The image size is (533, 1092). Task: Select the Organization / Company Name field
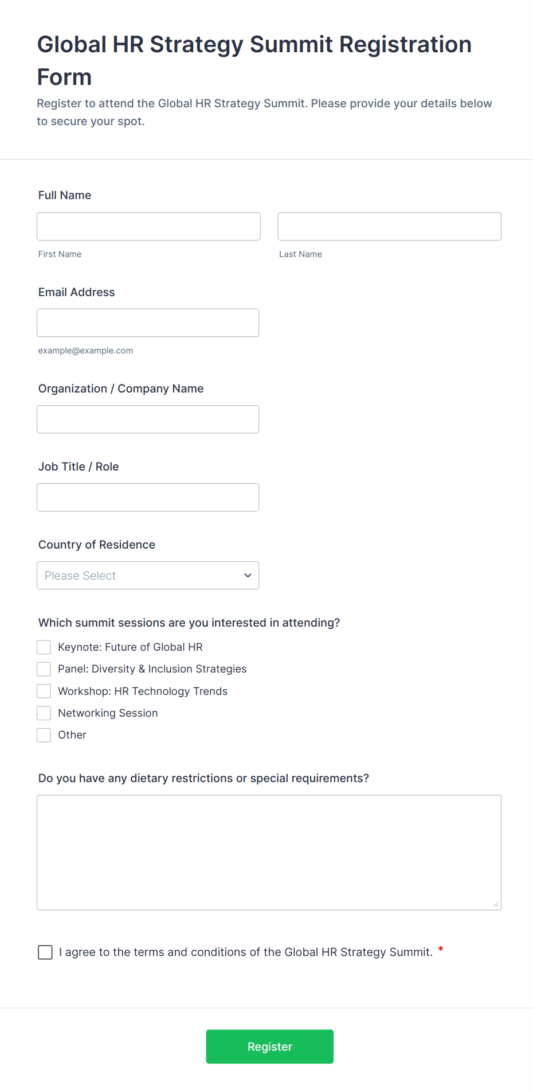[x=148, y=419]
